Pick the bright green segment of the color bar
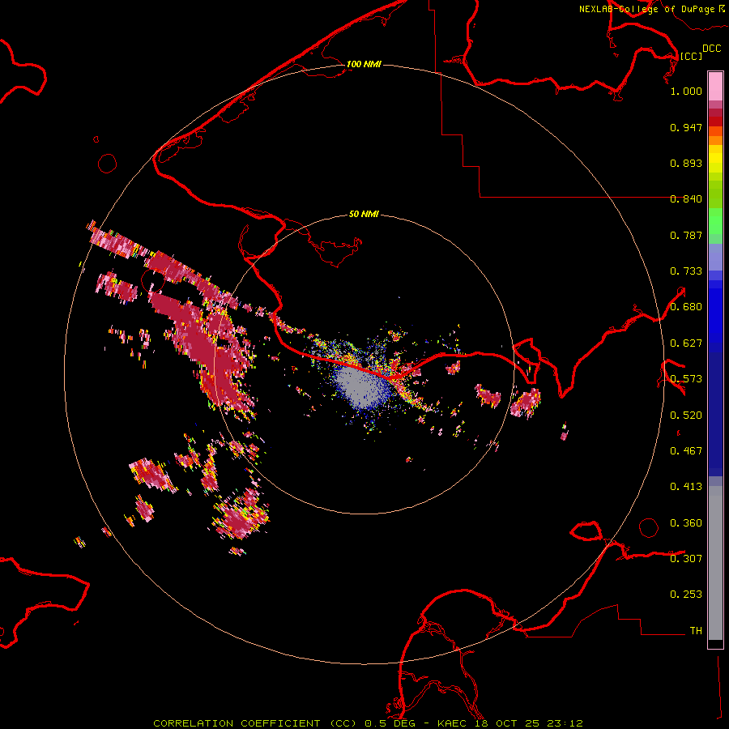 point(715,221)
